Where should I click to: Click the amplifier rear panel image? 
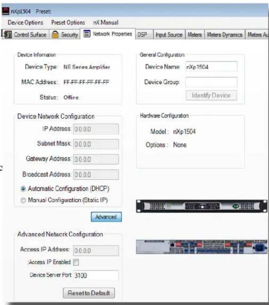coord(201,247)
